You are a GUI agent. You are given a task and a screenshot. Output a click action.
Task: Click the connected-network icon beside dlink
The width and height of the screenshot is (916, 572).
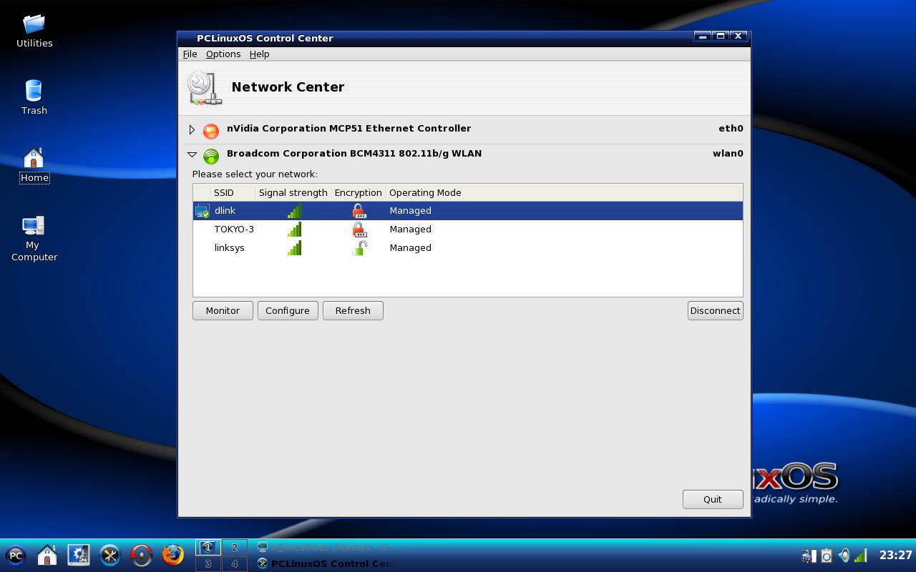click(203, 211)
